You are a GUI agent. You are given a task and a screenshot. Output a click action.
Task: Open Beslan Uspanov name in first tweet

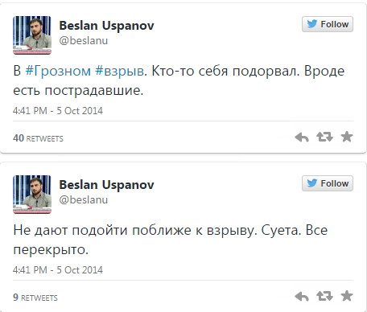106,26
